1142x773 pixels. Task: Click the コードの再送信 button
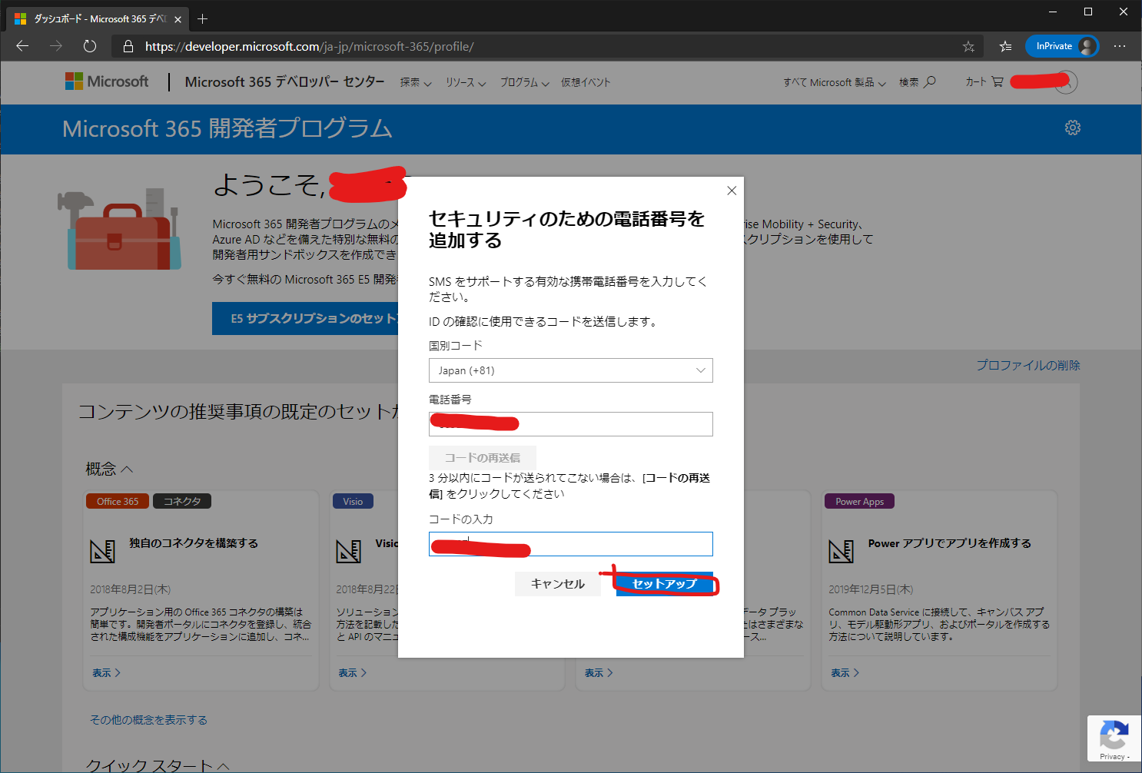(x=483, y=458)
